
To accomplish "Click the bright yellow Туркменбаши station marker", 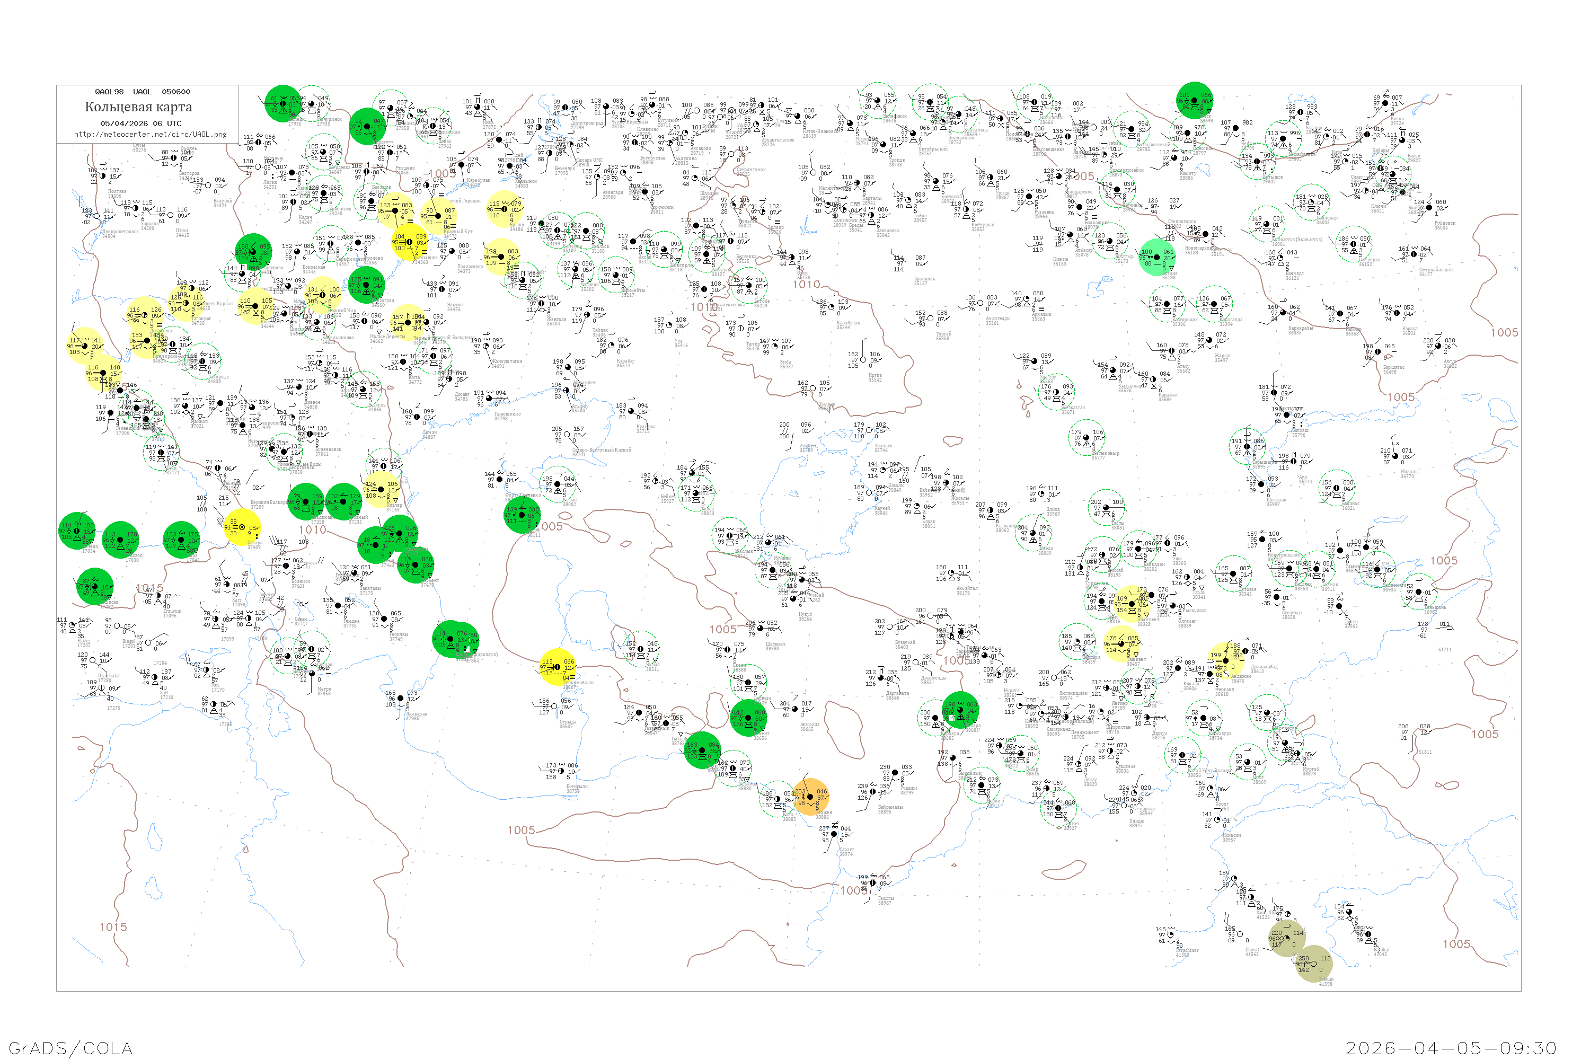I will click(x=558, y=667).
